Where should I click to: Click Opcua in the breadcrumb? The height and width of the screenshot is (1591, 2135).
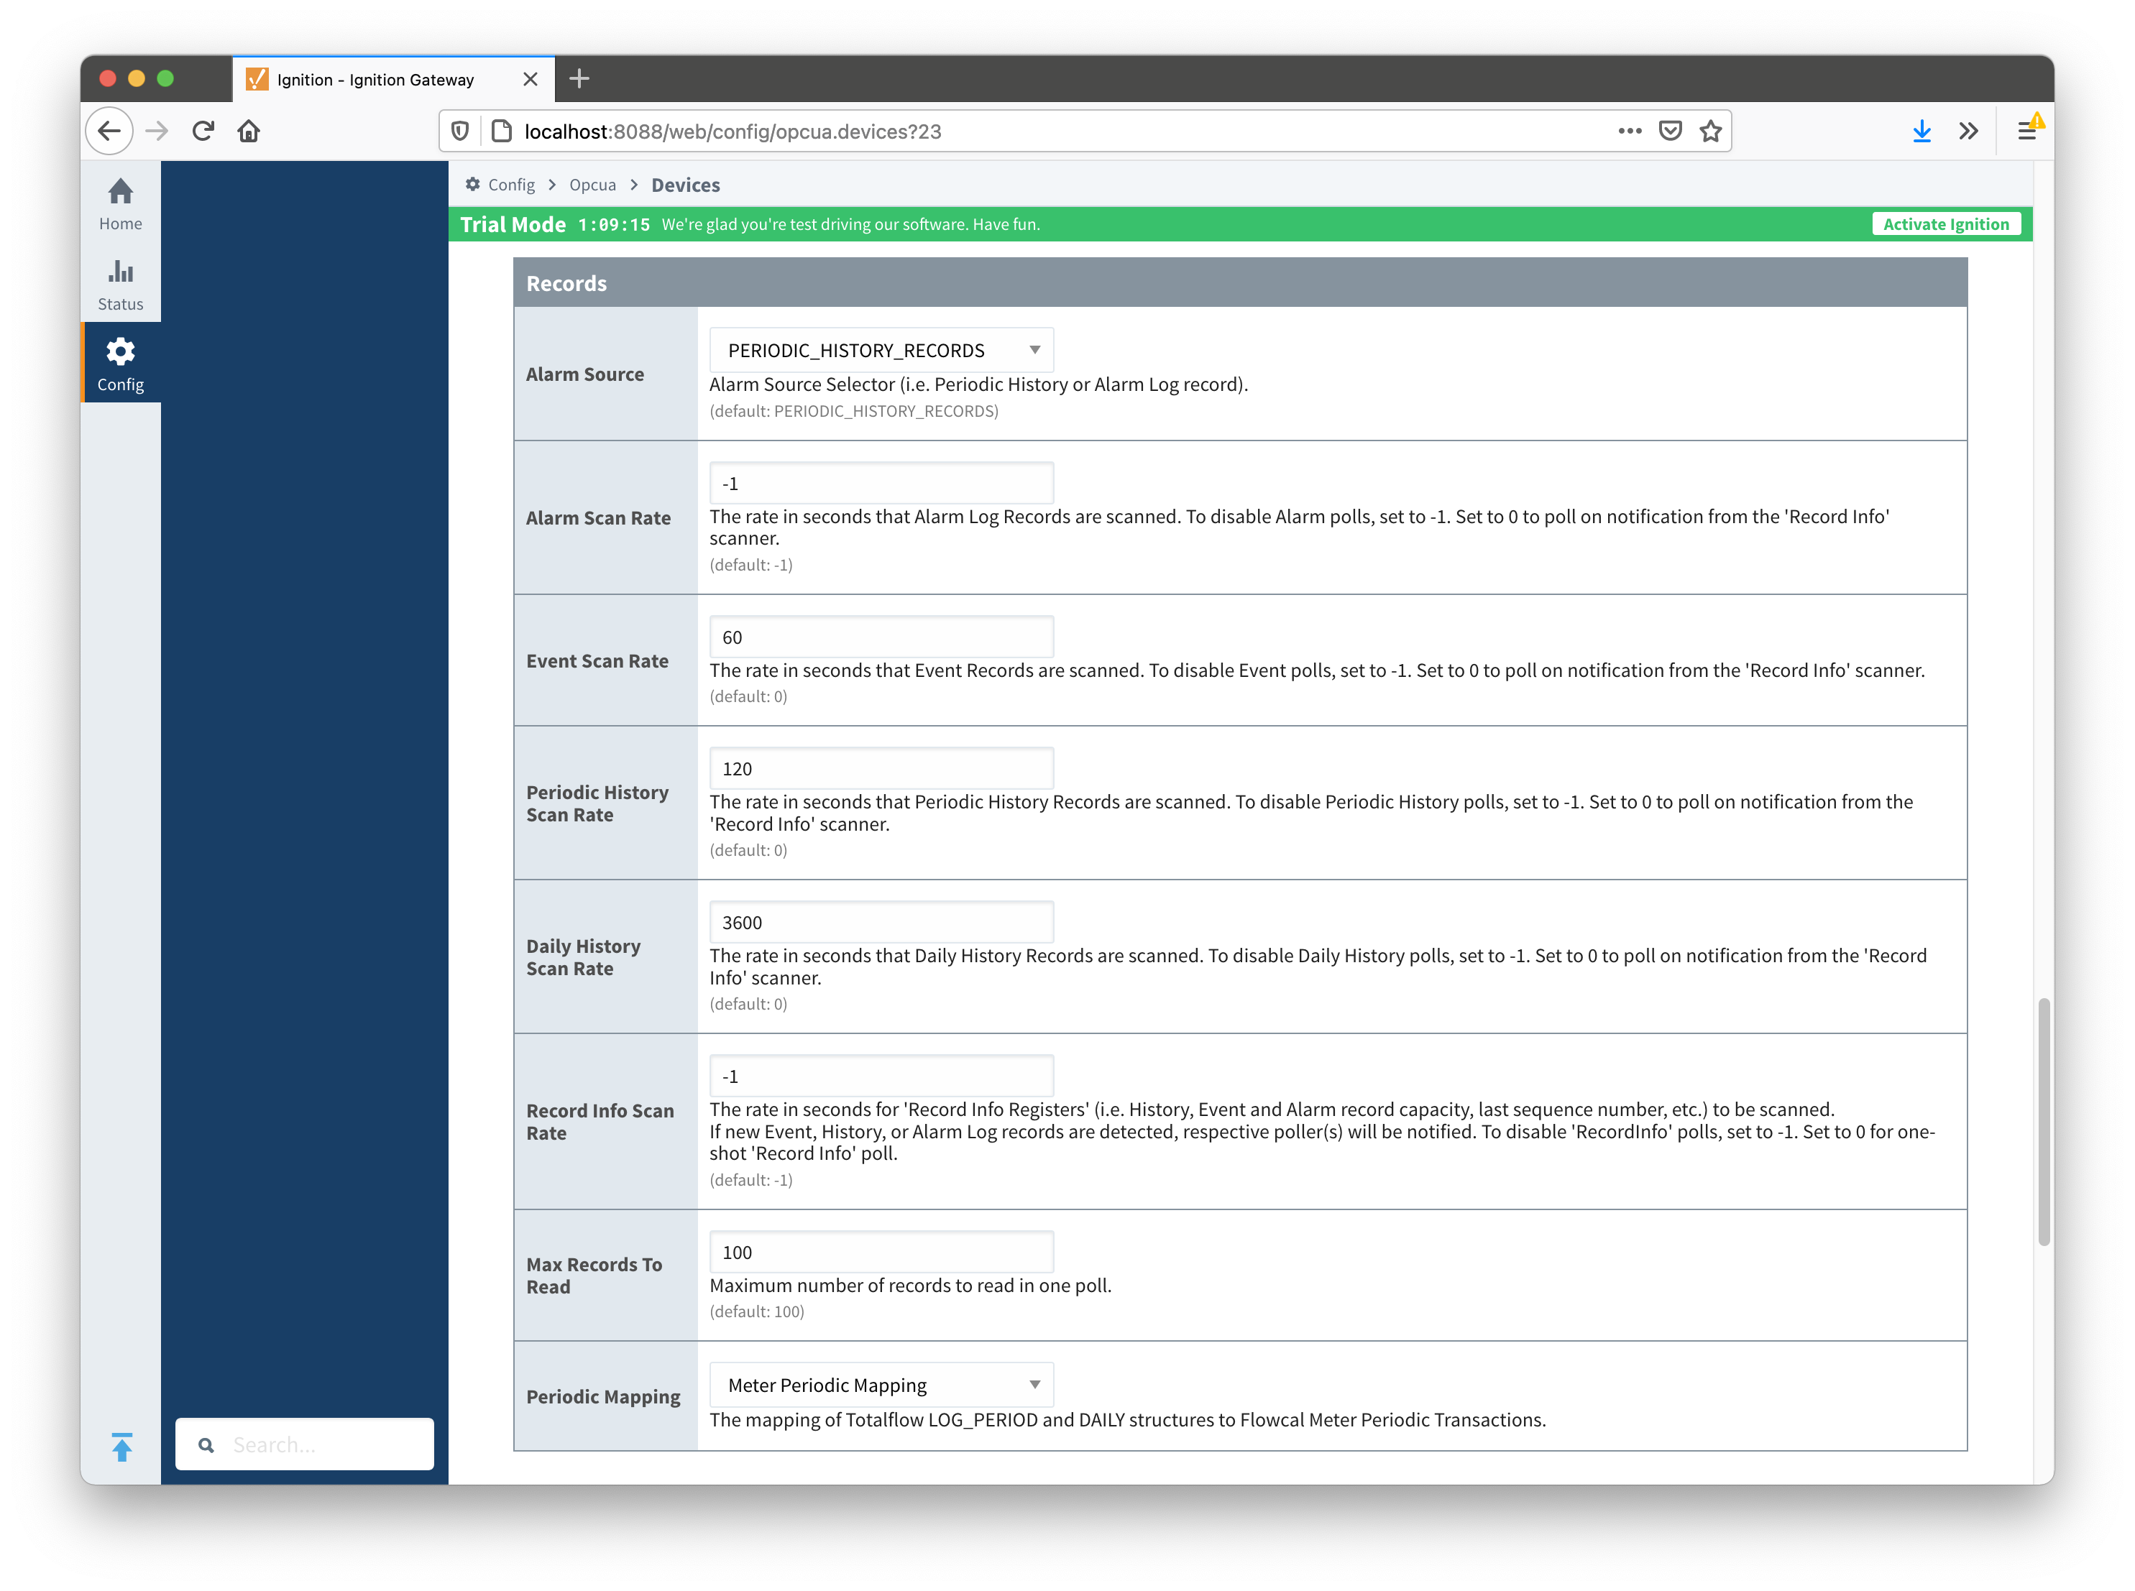tap(592, 184)
